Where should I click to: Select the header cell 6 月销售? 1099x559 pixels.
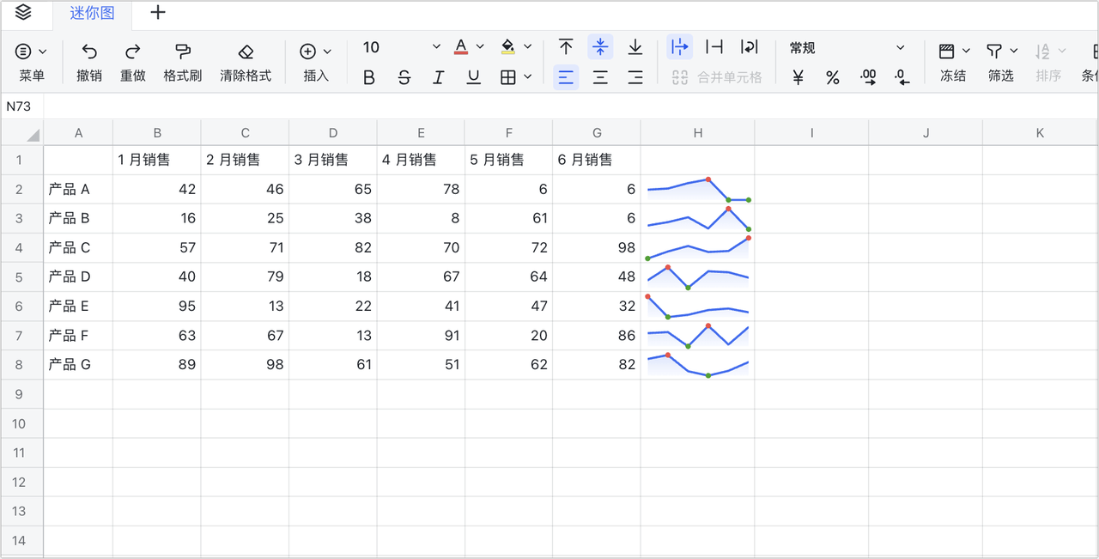(597, 160)
